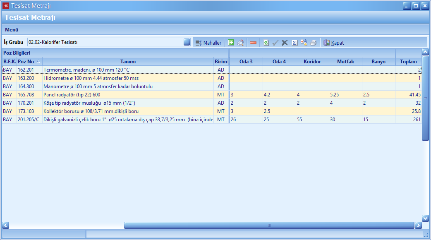Open the Menü menu
This screenshot has height=240, width=431.
tap(12, 30)
